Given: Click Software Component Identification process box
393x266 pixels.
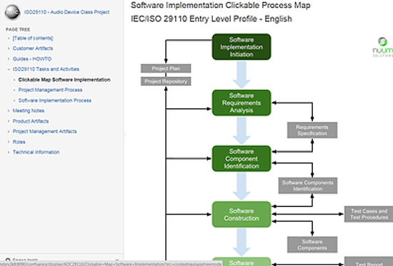Looking at the screenshot, I should 242,158.
